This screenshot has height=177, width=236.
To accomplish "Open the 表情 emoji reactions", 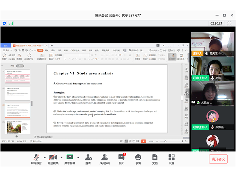I will 138,157.
